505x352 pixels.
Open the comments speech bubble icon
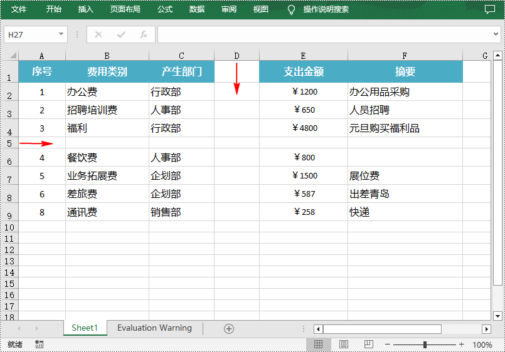coord(490,9)
